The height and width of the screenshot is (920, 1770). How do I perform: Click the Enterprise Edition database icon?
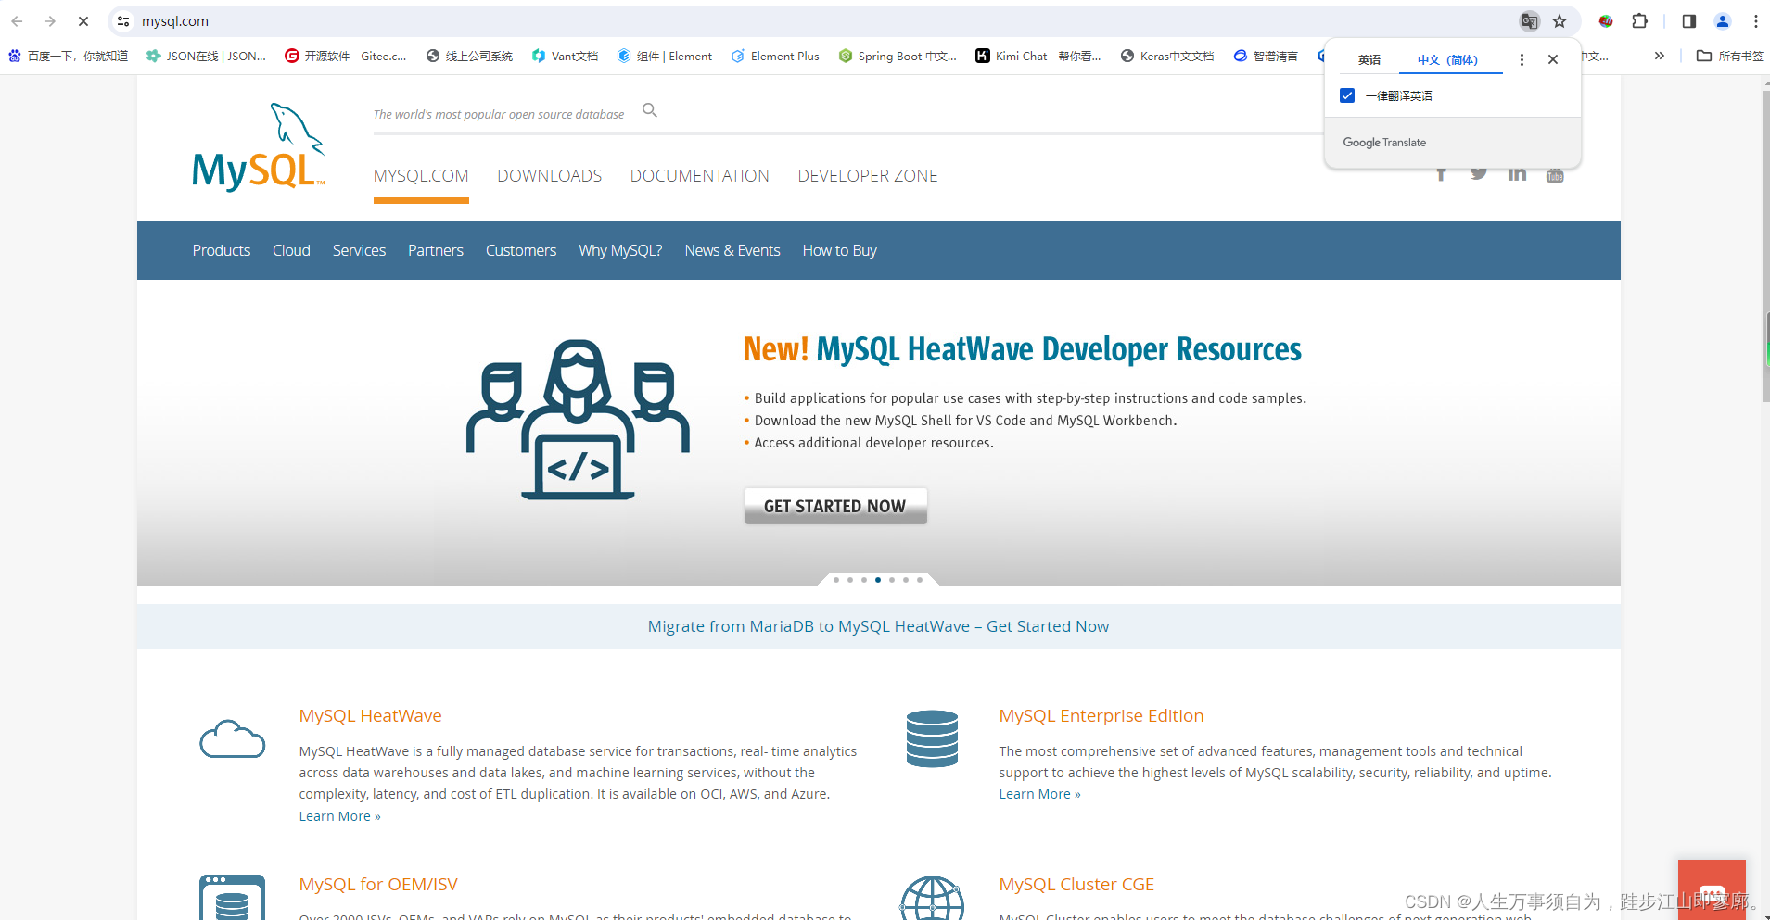tap(932, 738)
